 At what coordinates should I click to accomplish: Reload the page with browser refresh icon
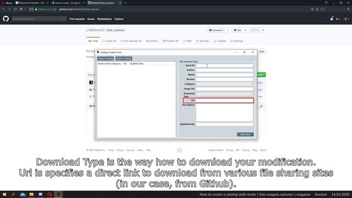coord(15,9)
